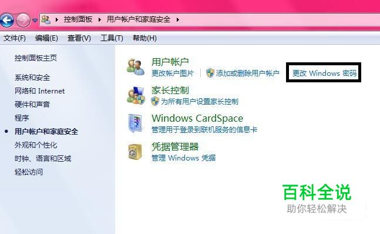The image size is (380, 234).
Task: Expand the arrow after 控制面板 in address bar
Action: click(100, 19)
